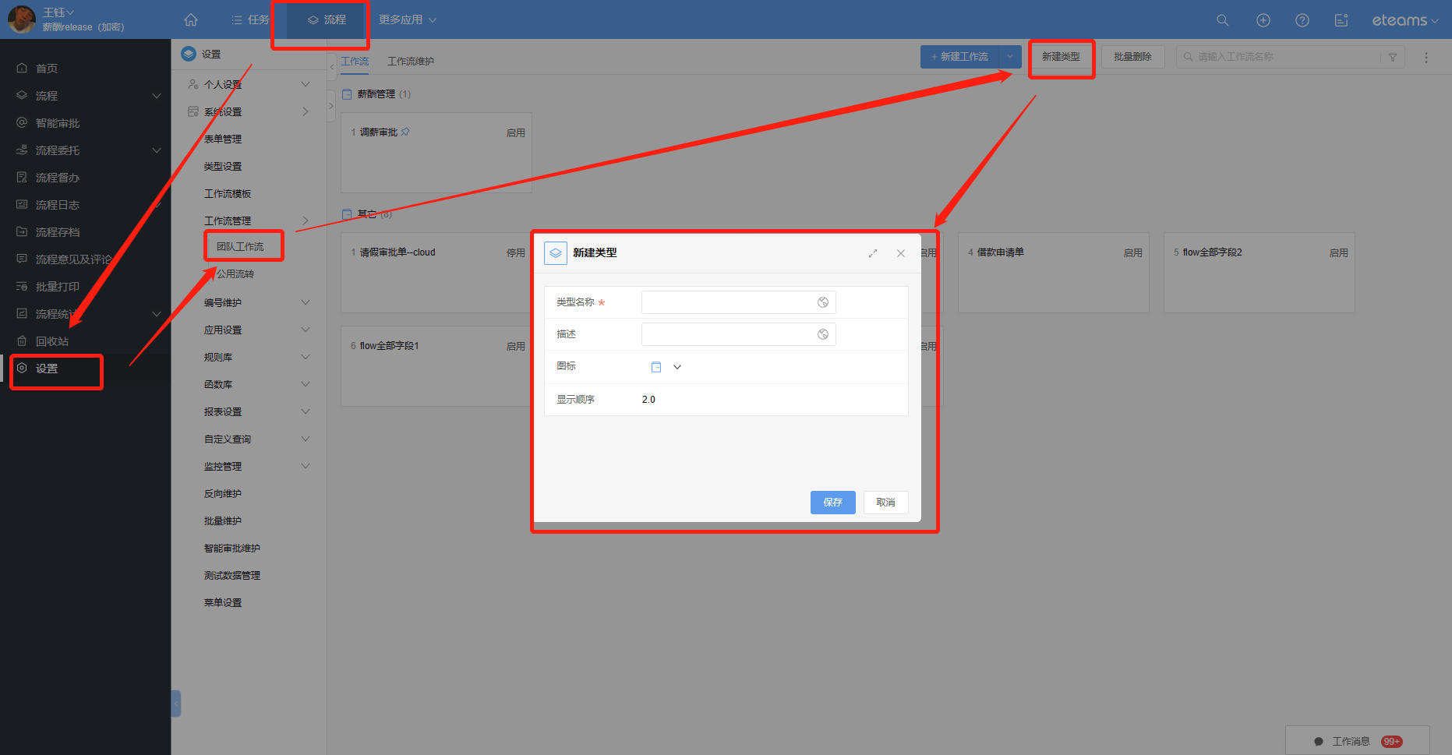This screenshot has width=1452, height=755.
Task: Open 工作消息 notification bar
Action: (1358, 741)
